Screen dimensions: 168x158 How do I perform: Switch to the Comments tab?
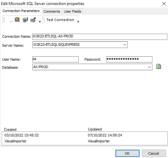point(52,11)
